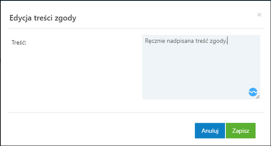The width and height of the screenshot is (271, 146).
Task: Click empty bottom-left area of the text area
Action: click(156, 91)
